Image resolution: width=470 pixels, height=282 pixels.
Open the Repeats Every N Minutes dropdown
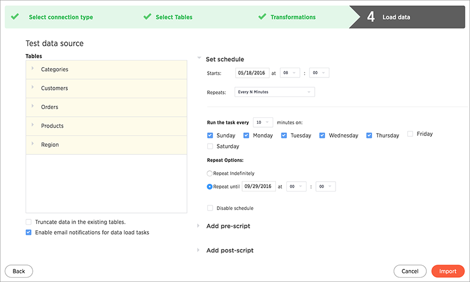click(x=274, y=92)
